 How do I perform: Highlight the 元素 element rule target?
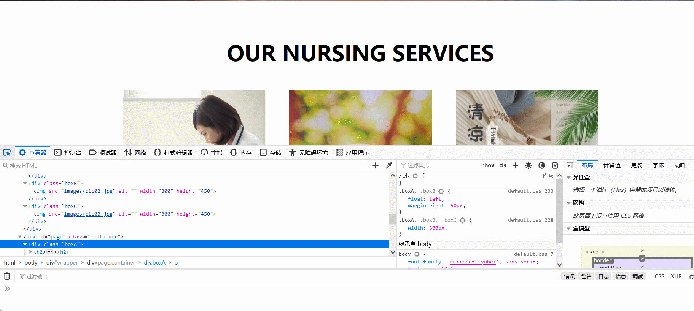[415, 176]
